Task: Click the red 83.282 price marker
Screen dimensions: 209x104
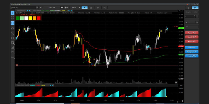Action: tap(181, 46)
